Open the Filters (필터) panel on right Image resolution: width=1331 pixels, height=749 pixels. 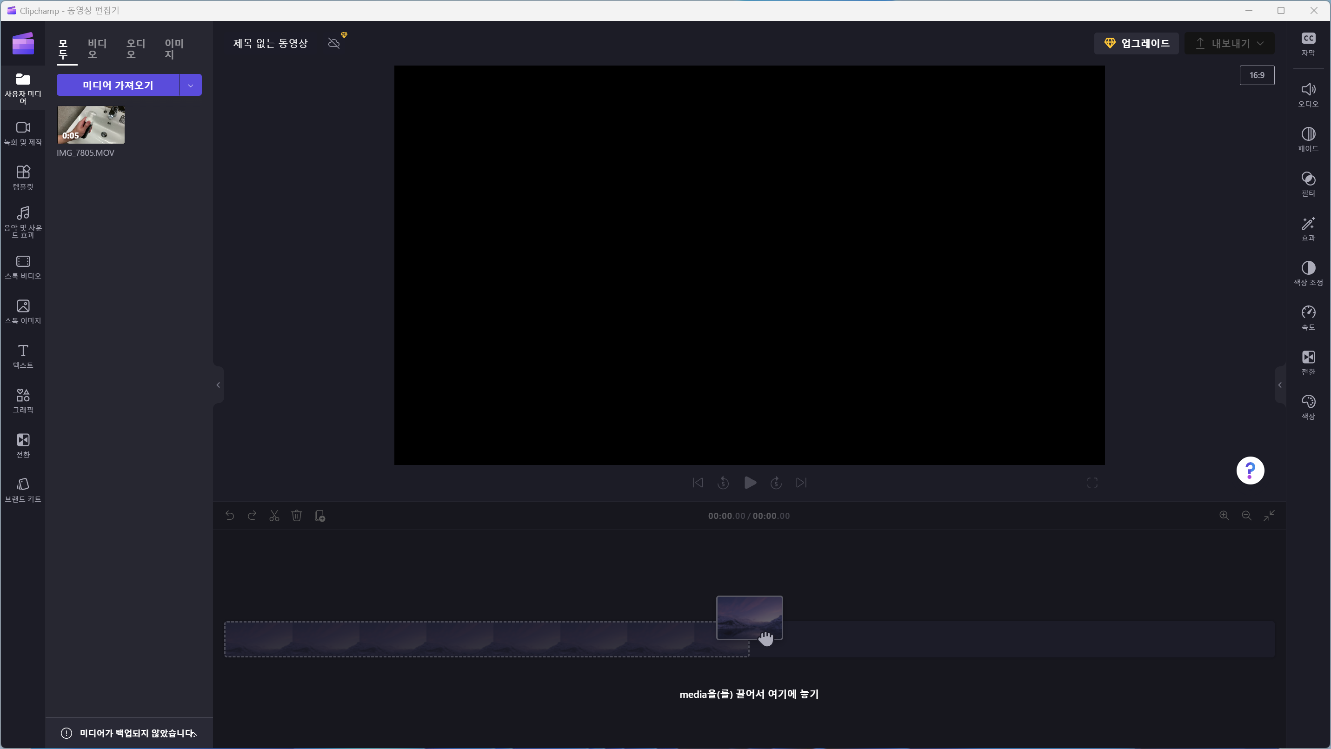(1308, 184)
